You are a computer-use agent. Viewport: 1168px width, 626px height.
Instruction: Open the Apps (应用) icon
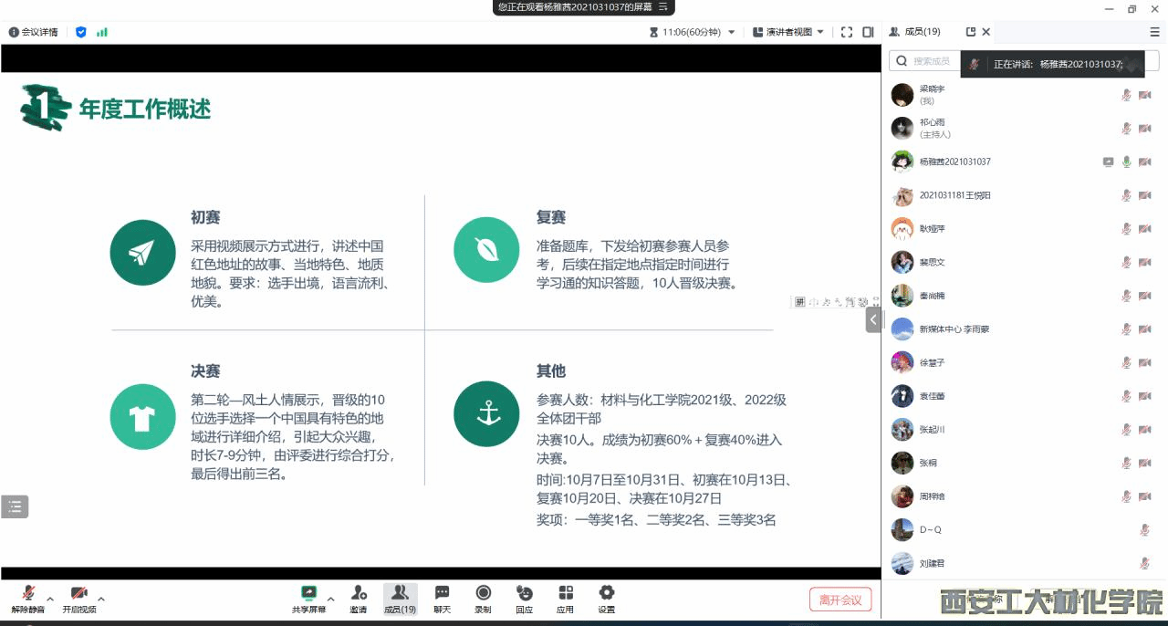pyautogui.click(x=565, y=594)
